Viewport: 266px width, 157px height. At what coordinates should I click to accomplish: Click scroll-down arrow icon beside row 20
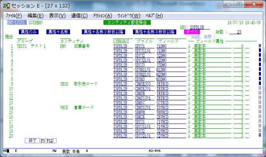point(260,135)
